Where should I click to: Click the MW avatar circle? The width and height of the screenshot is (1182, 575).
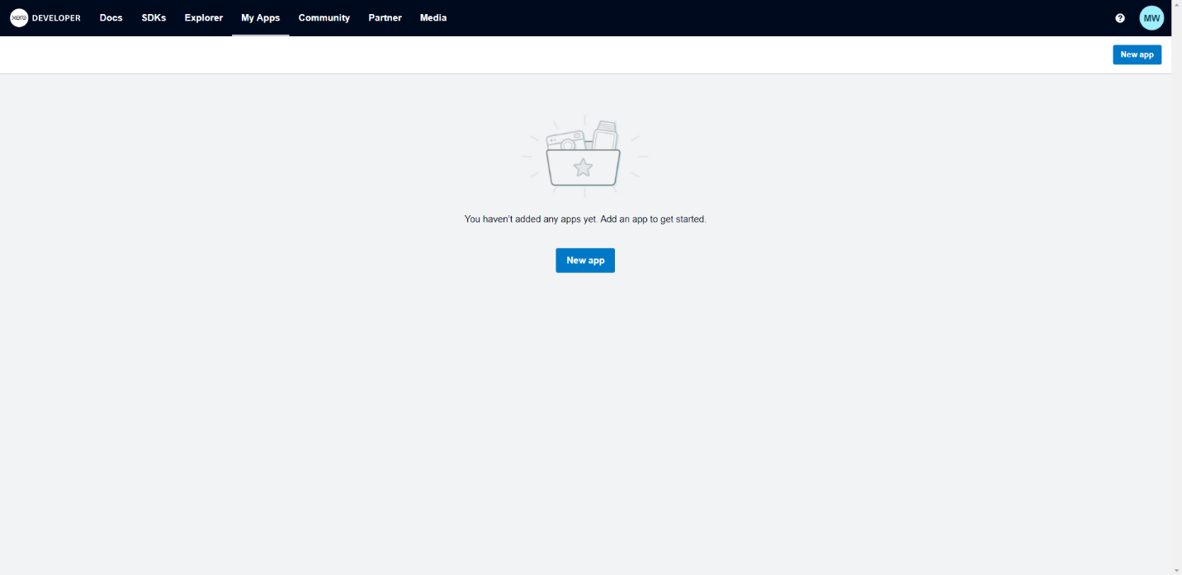1151,17
